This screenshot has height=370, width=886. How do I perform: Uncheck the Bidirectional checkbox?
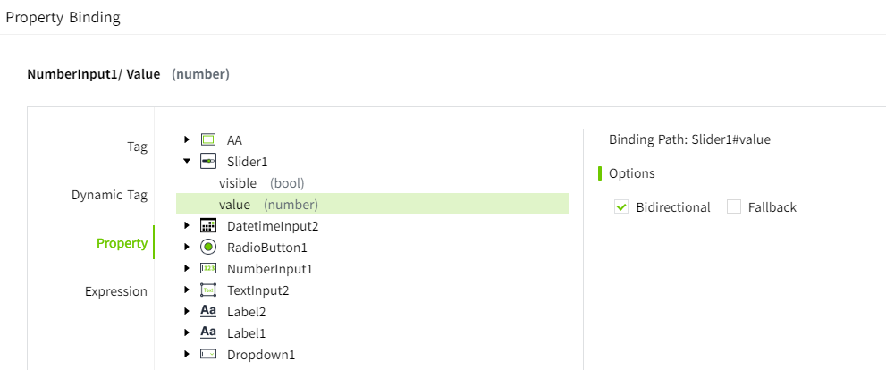pos(622,207)
